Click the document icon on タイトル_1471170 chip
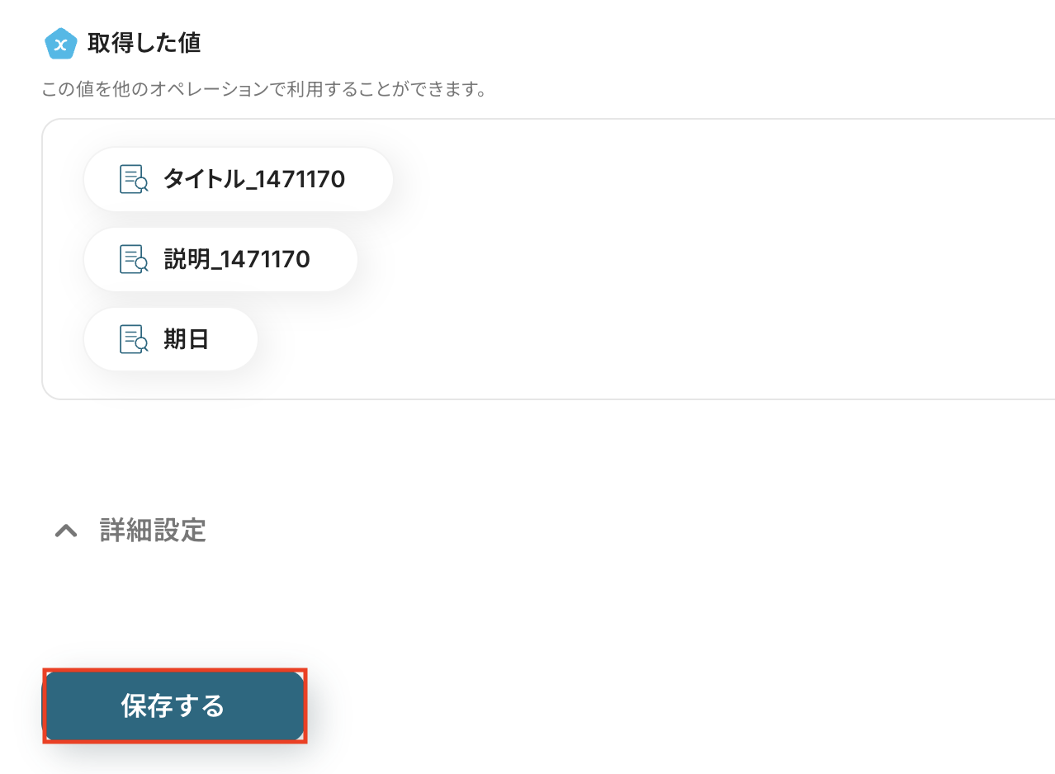 coord(133,179)
